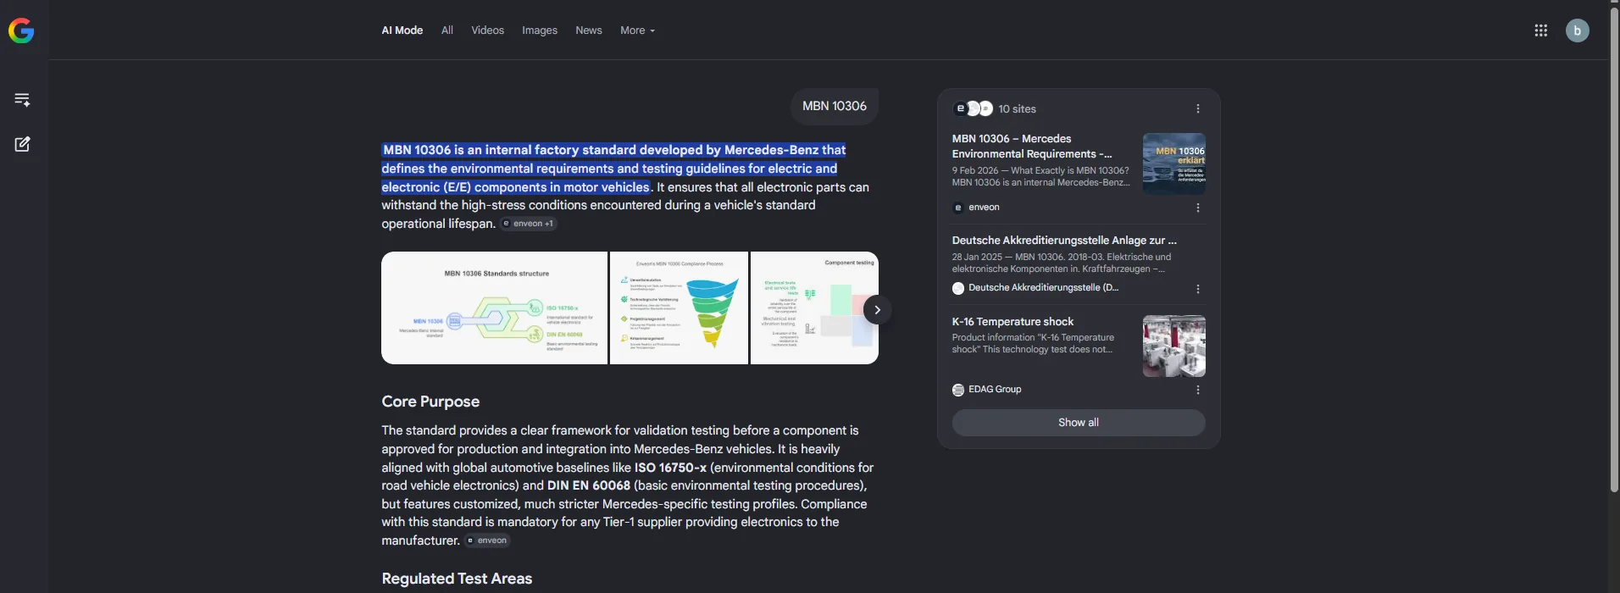The image size is (1620, 593).
Task: Click the 10 sites label
Action: [x=1017, y=109]
